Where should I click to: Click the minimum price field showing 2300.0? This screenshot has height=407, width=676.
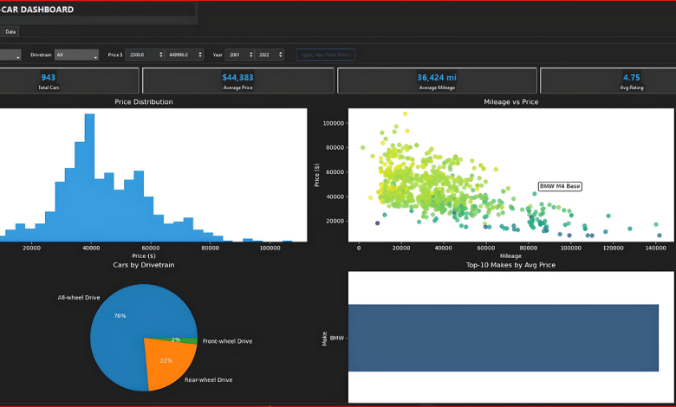click(145, 55)
